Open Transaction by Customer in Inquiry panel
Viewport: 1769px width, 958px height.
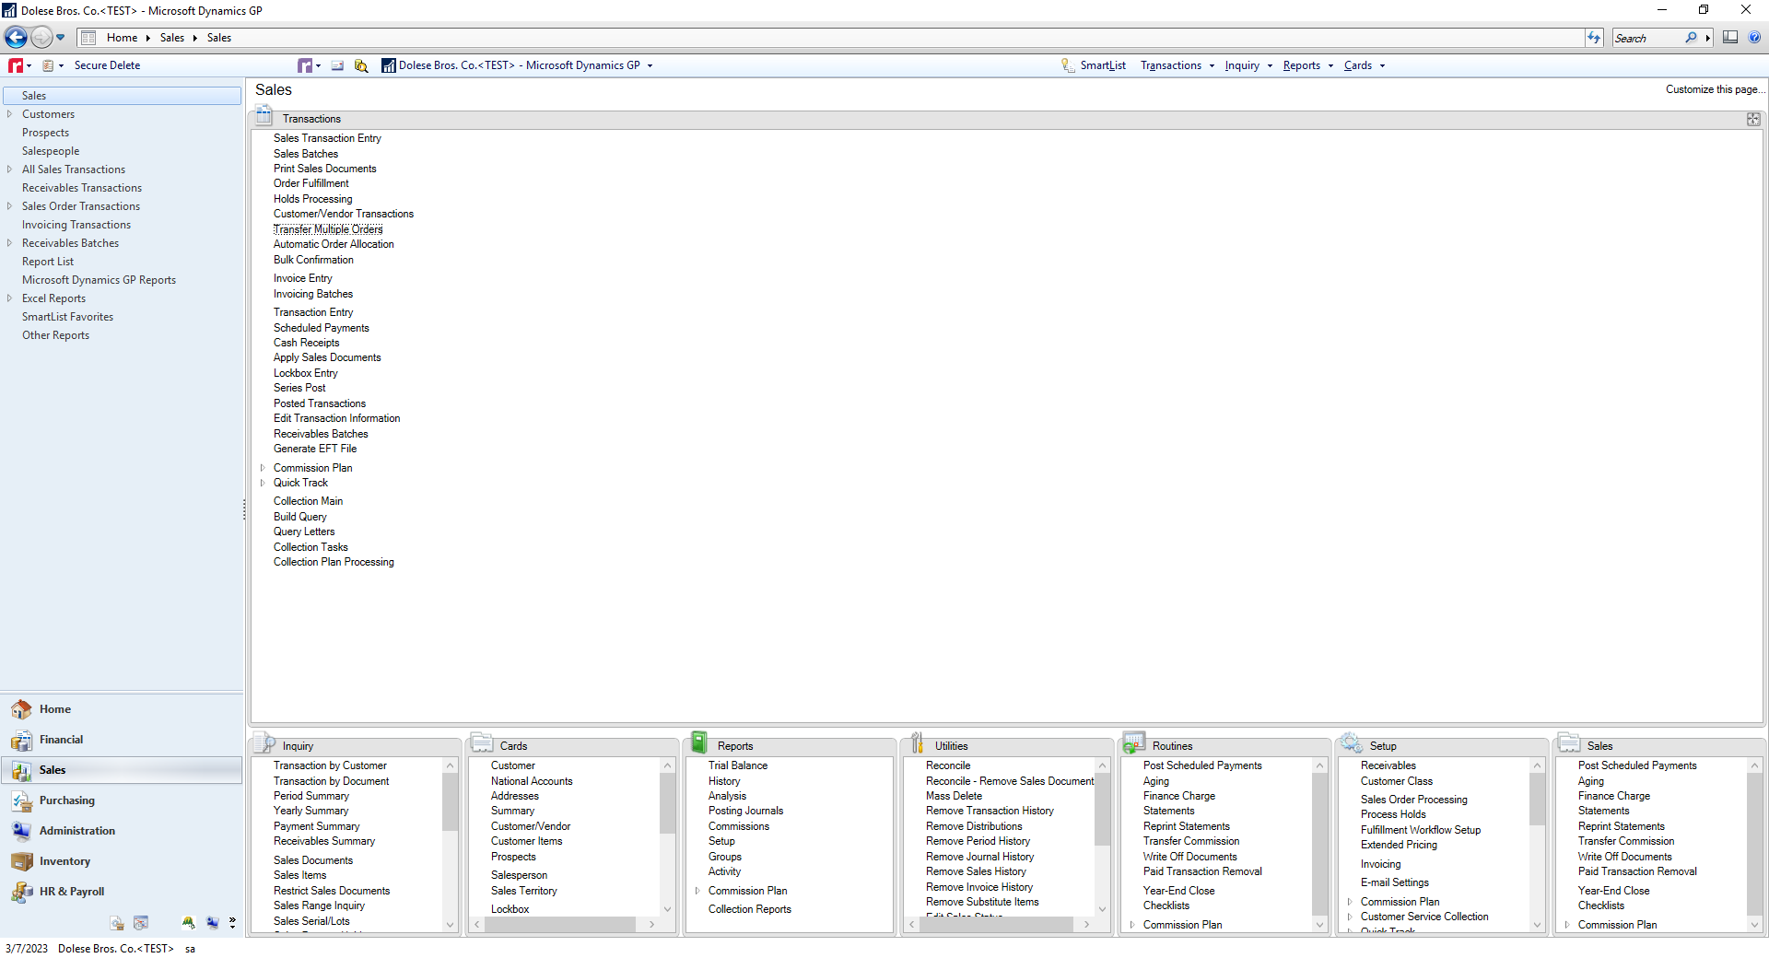[x=330, y=765]
